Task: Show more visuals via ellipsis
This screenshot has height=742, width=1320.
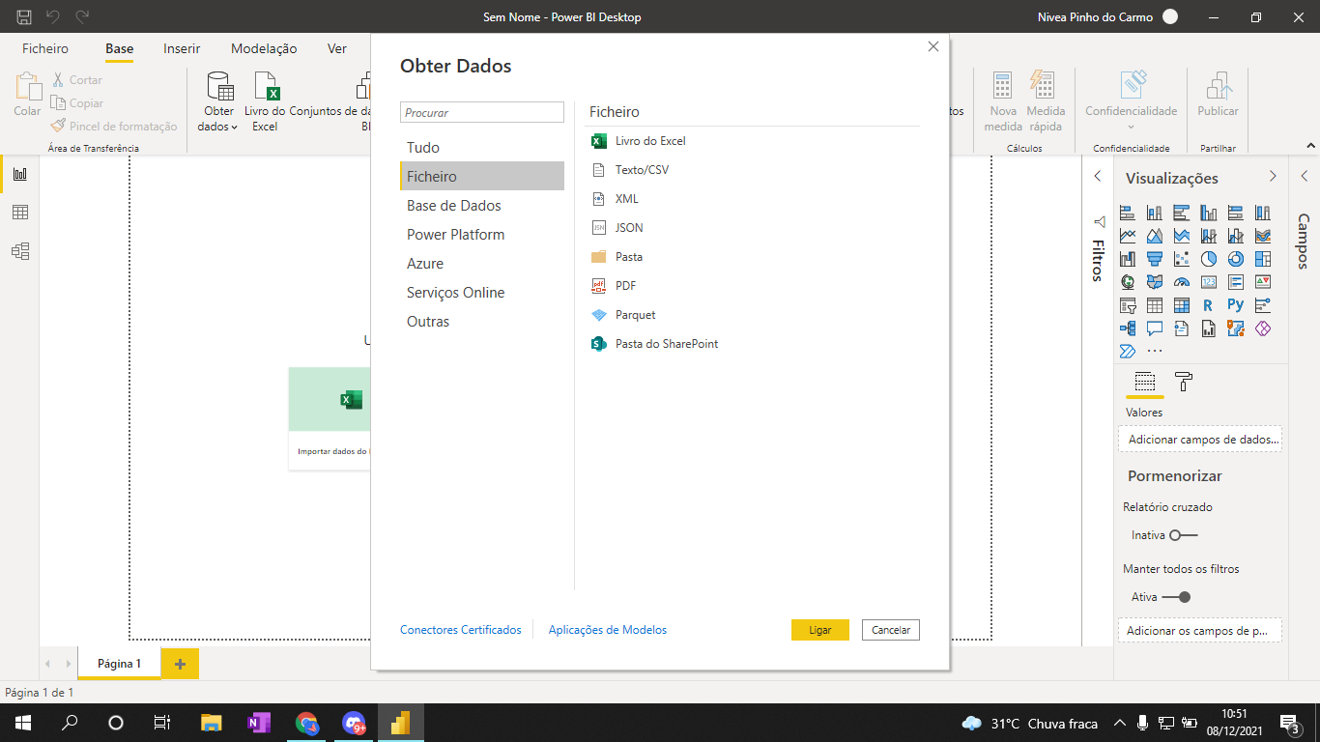Action: [1155, 351]
